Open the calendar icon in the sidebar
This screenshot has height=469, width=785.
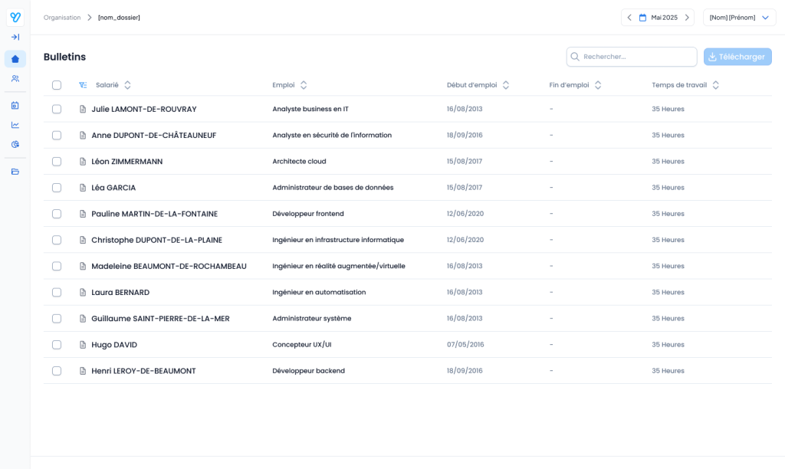pyautogui.click(x=15, y=105)
